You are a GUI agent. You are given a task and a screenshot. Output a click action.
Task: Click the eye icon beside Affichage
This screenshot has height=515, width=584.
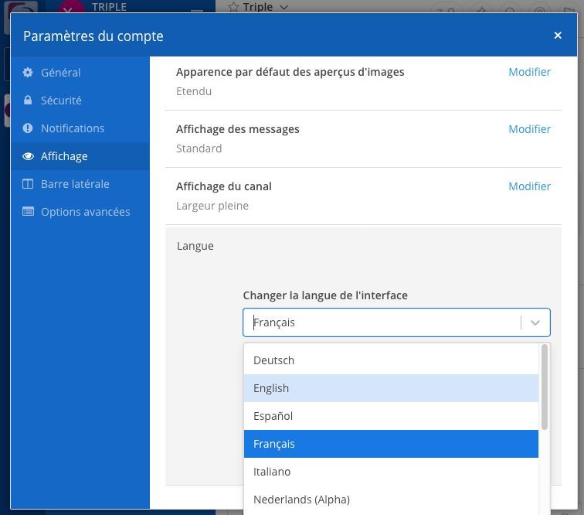28,156
